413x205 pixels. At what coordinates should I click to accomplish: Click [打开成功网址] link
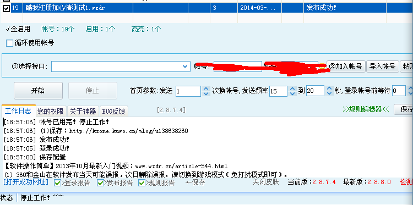[x=26, y=182]
